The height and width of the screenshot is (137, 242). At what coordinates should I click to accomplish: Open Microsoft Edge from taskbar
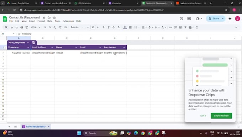tap(136, 133)
